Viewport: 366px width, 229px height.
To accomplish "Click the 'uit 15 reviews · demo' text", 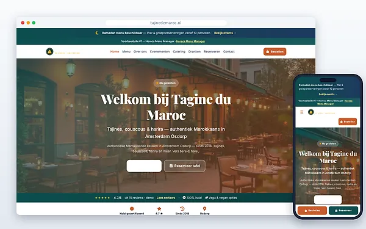I will pos(139,198).
